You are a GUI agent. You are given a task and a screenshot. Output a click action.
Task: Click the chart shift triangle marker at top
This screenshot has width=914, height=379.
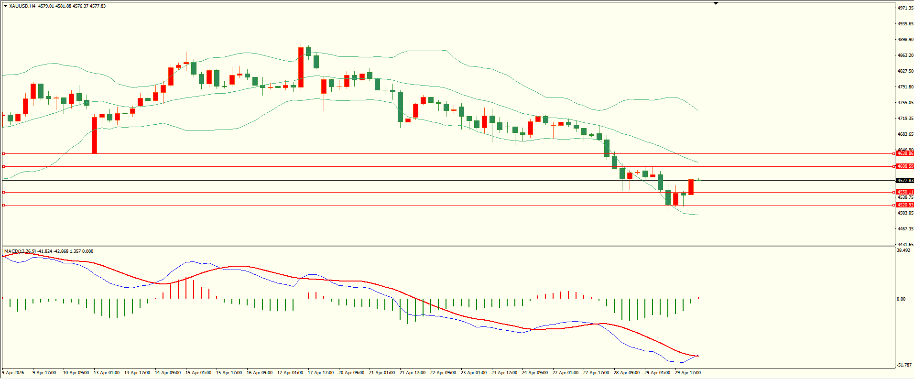coord(716,4)
